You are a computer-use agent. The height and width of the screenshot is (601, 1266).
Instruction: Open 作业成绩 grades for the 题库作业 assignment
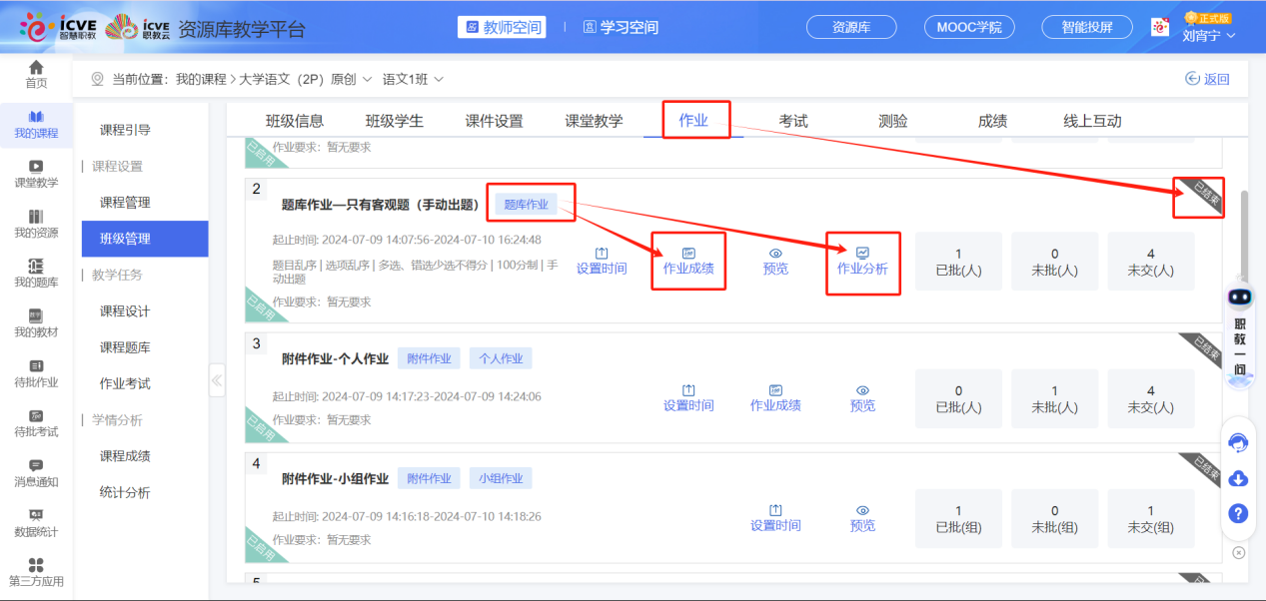[688, 261]
